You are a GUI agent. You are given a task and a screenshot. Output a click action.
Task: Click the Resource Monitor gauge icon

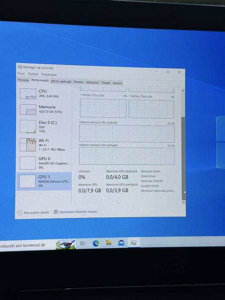pos(56,212)
